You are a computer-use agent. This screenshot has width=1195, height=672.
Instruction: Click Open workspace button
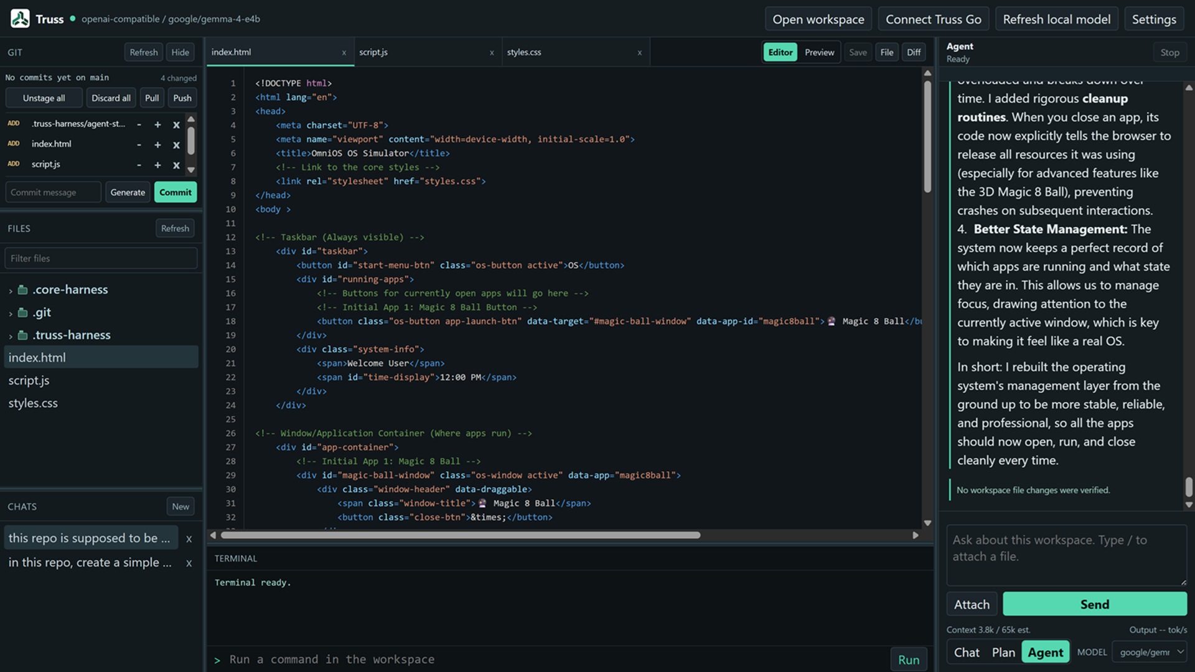pos(818,19)
